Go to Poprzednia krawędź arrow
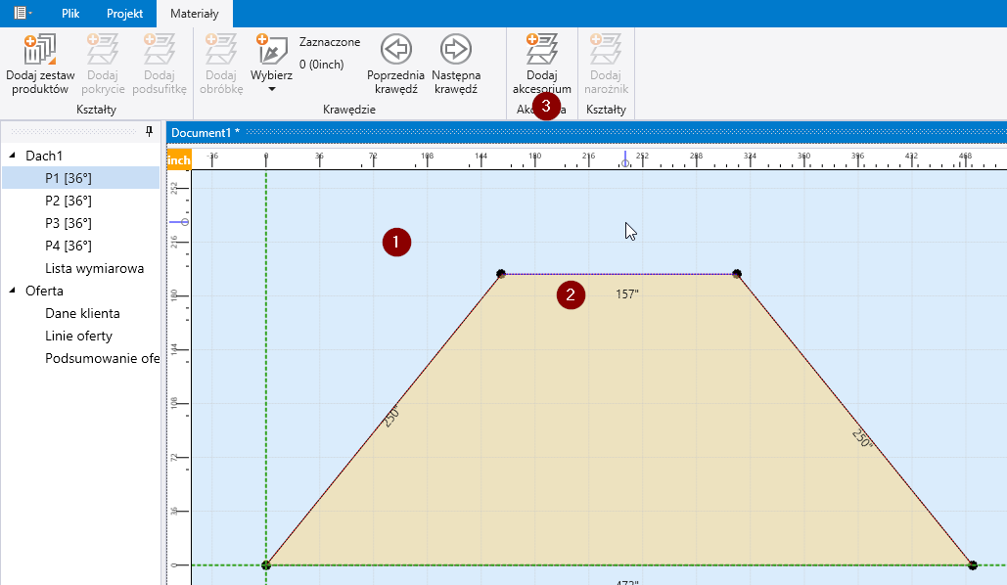This screenshot has width=1007, height=585. click(x=395, y=49)
